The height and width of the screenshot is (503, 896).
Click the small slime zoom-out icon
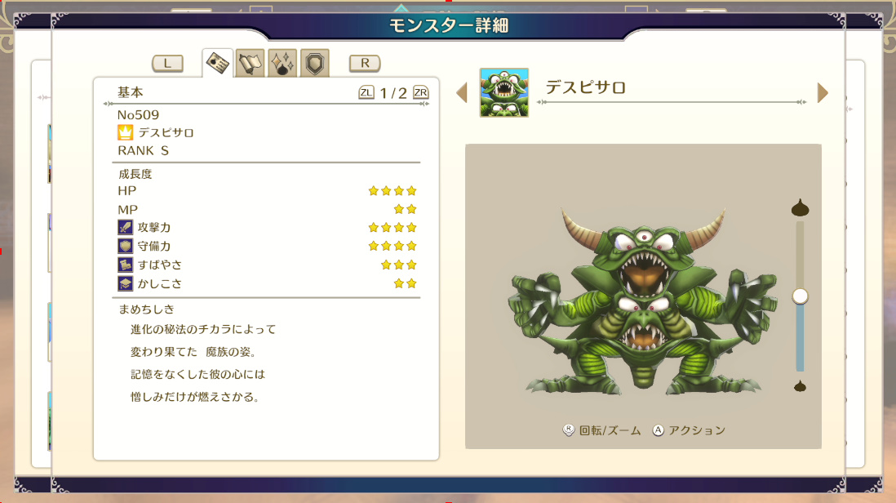[800, 386]
